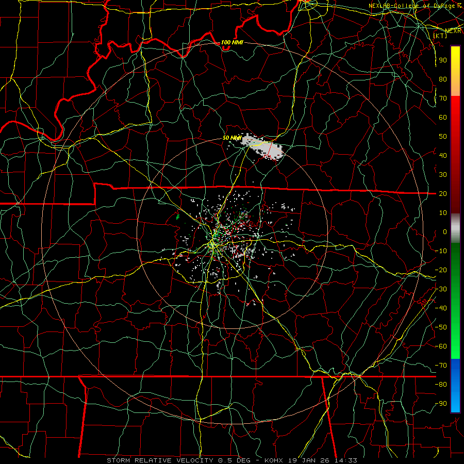The image size is (464, 464).
Task: Click the positive 10 knot scale label
Action: pyautogui.click(x=443, y=213)
